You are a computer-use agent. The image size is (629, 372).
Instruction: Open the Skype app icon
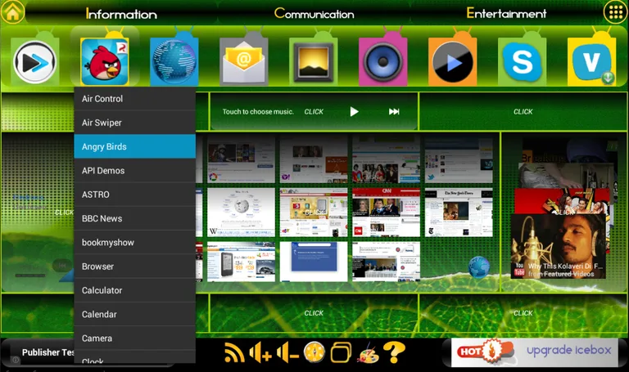(522, 62)
